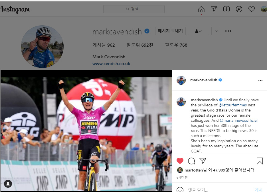The image size is (267, 192).
Task: View 팔로워 692천 followers list
Action: 140,45
